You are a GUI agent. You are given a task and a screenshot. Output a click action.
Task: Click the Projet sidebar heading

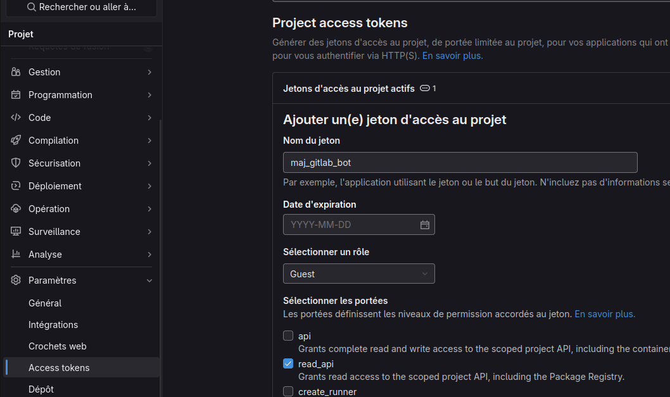click(21, 34)
